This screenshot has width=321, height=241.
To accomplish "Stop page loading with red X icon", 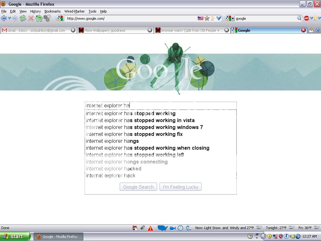I will 31,19.
